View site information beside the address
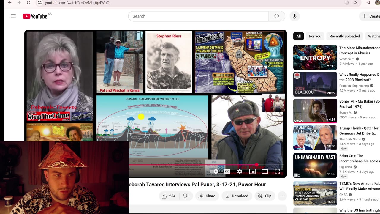The height and width of the screenshot is (214, 380). pos(39,3)
